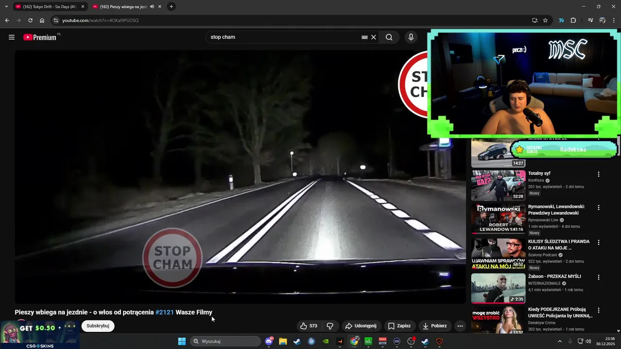The width and height of the screenshot is (621, 349).
Task: Run search with magnifier button
Action: point(389,37)
